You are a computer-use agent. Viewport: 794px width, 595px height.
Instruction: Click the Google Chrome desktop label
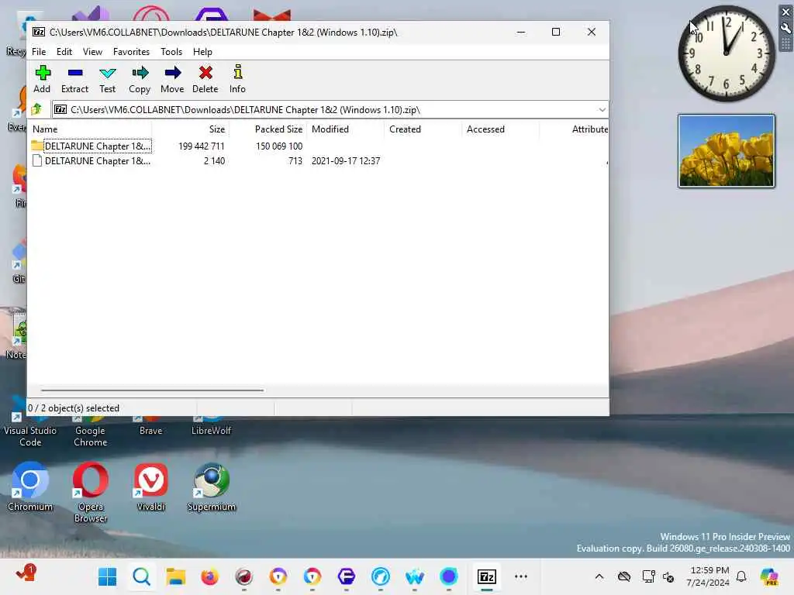[90, 436]
